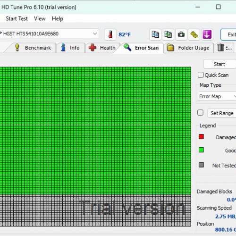
Task: Click the red cross Health icon
Action: 93,48
